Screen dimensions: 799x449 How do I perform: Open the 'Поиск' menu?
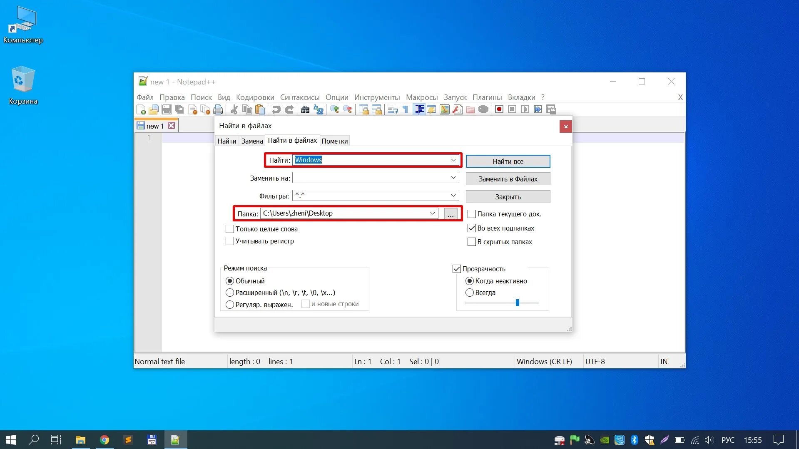201,97
